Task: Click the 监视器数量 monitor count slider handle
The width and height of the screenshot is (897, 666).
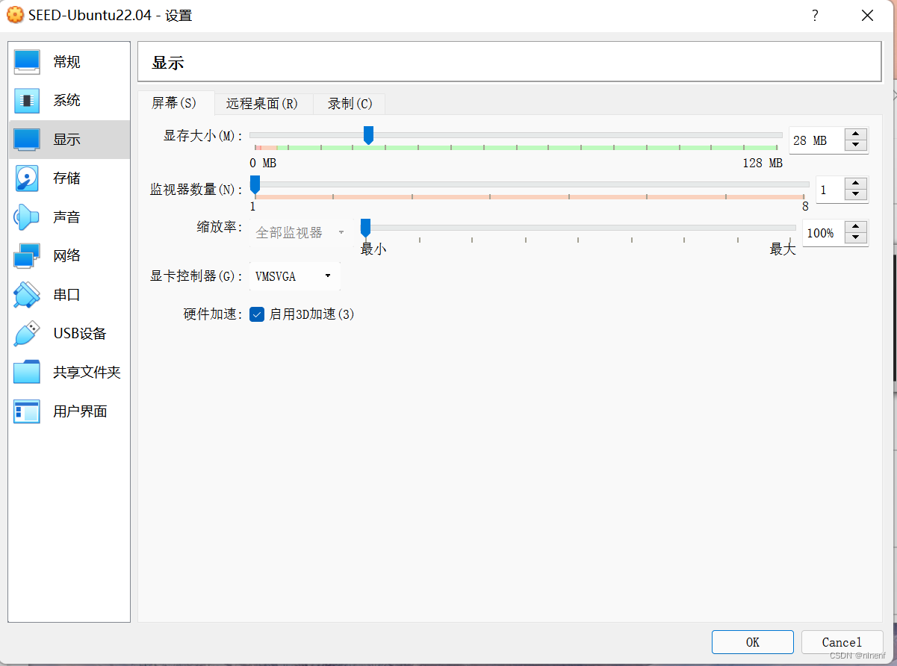Action: 255,184
